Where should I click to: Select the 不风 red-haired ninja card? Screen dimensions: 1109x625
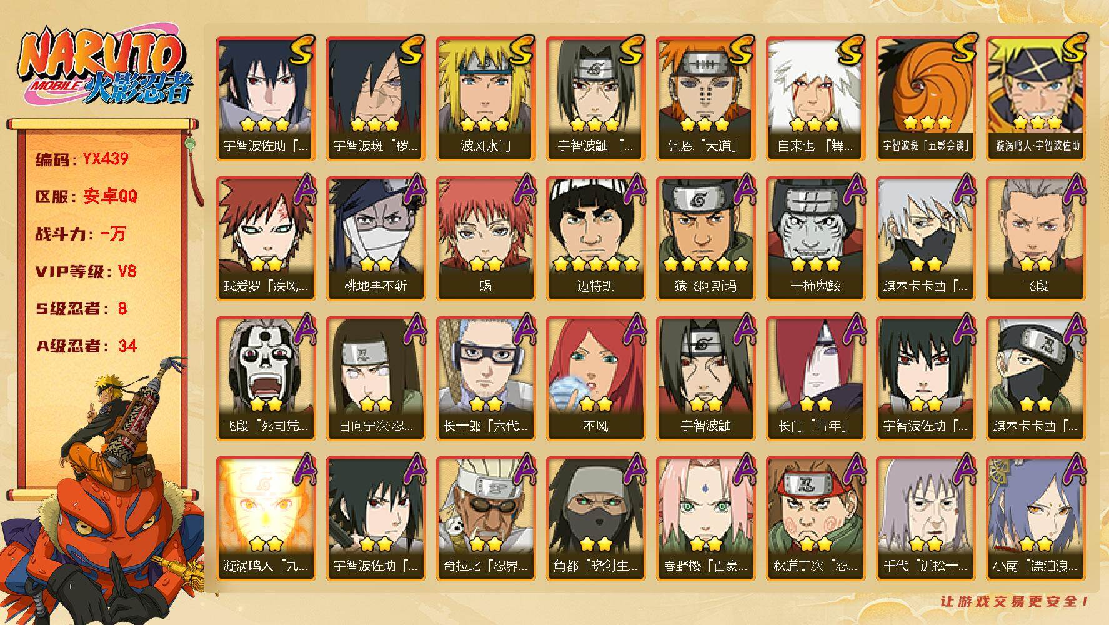click(595, 378)
